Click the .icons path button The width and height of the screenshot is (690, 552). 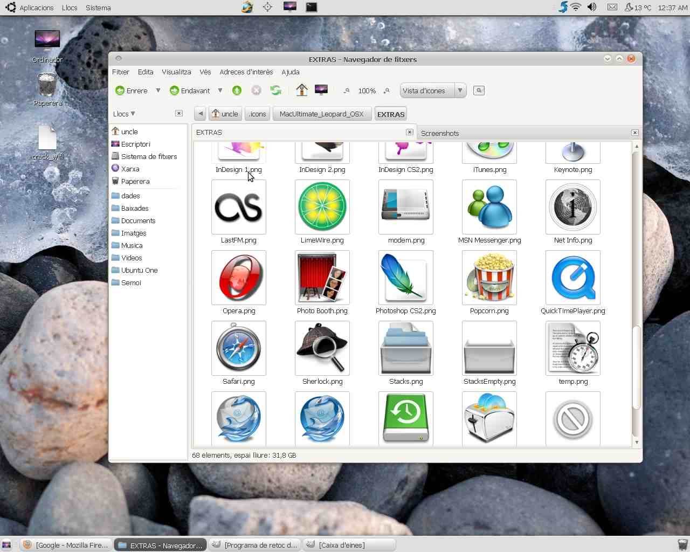pyautogui.click(x=257, y=114)
